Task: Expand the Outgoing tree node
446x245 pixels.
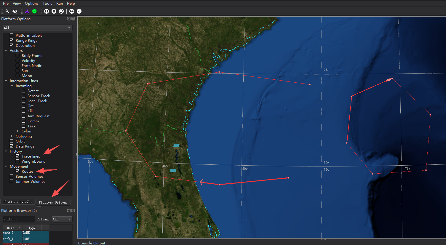Action: point(12,136)
